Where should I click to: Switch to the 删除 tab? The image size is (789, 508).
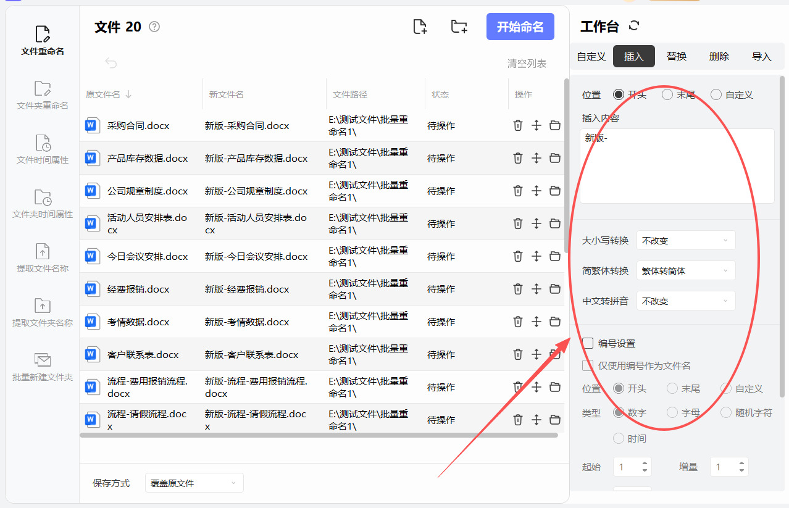[x=719, y=56]
